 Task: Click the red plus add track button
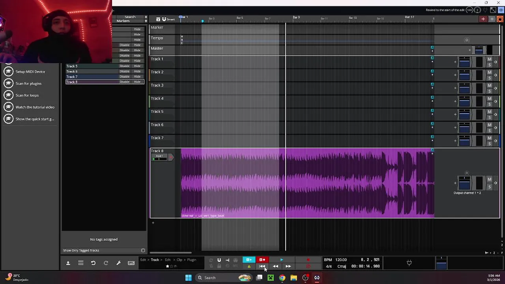click(483, 19)
